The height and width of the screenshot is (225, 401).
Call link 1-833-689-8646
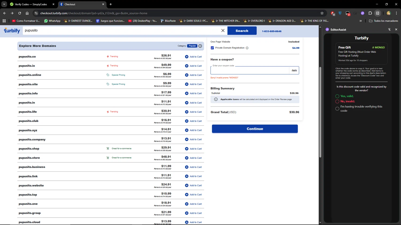pyautogui.click(x=272, y=31)
